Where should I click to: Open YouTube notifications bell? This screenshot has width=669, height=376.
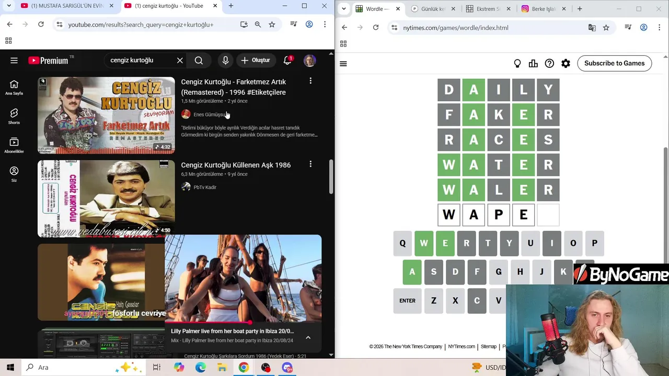point(287,61)
